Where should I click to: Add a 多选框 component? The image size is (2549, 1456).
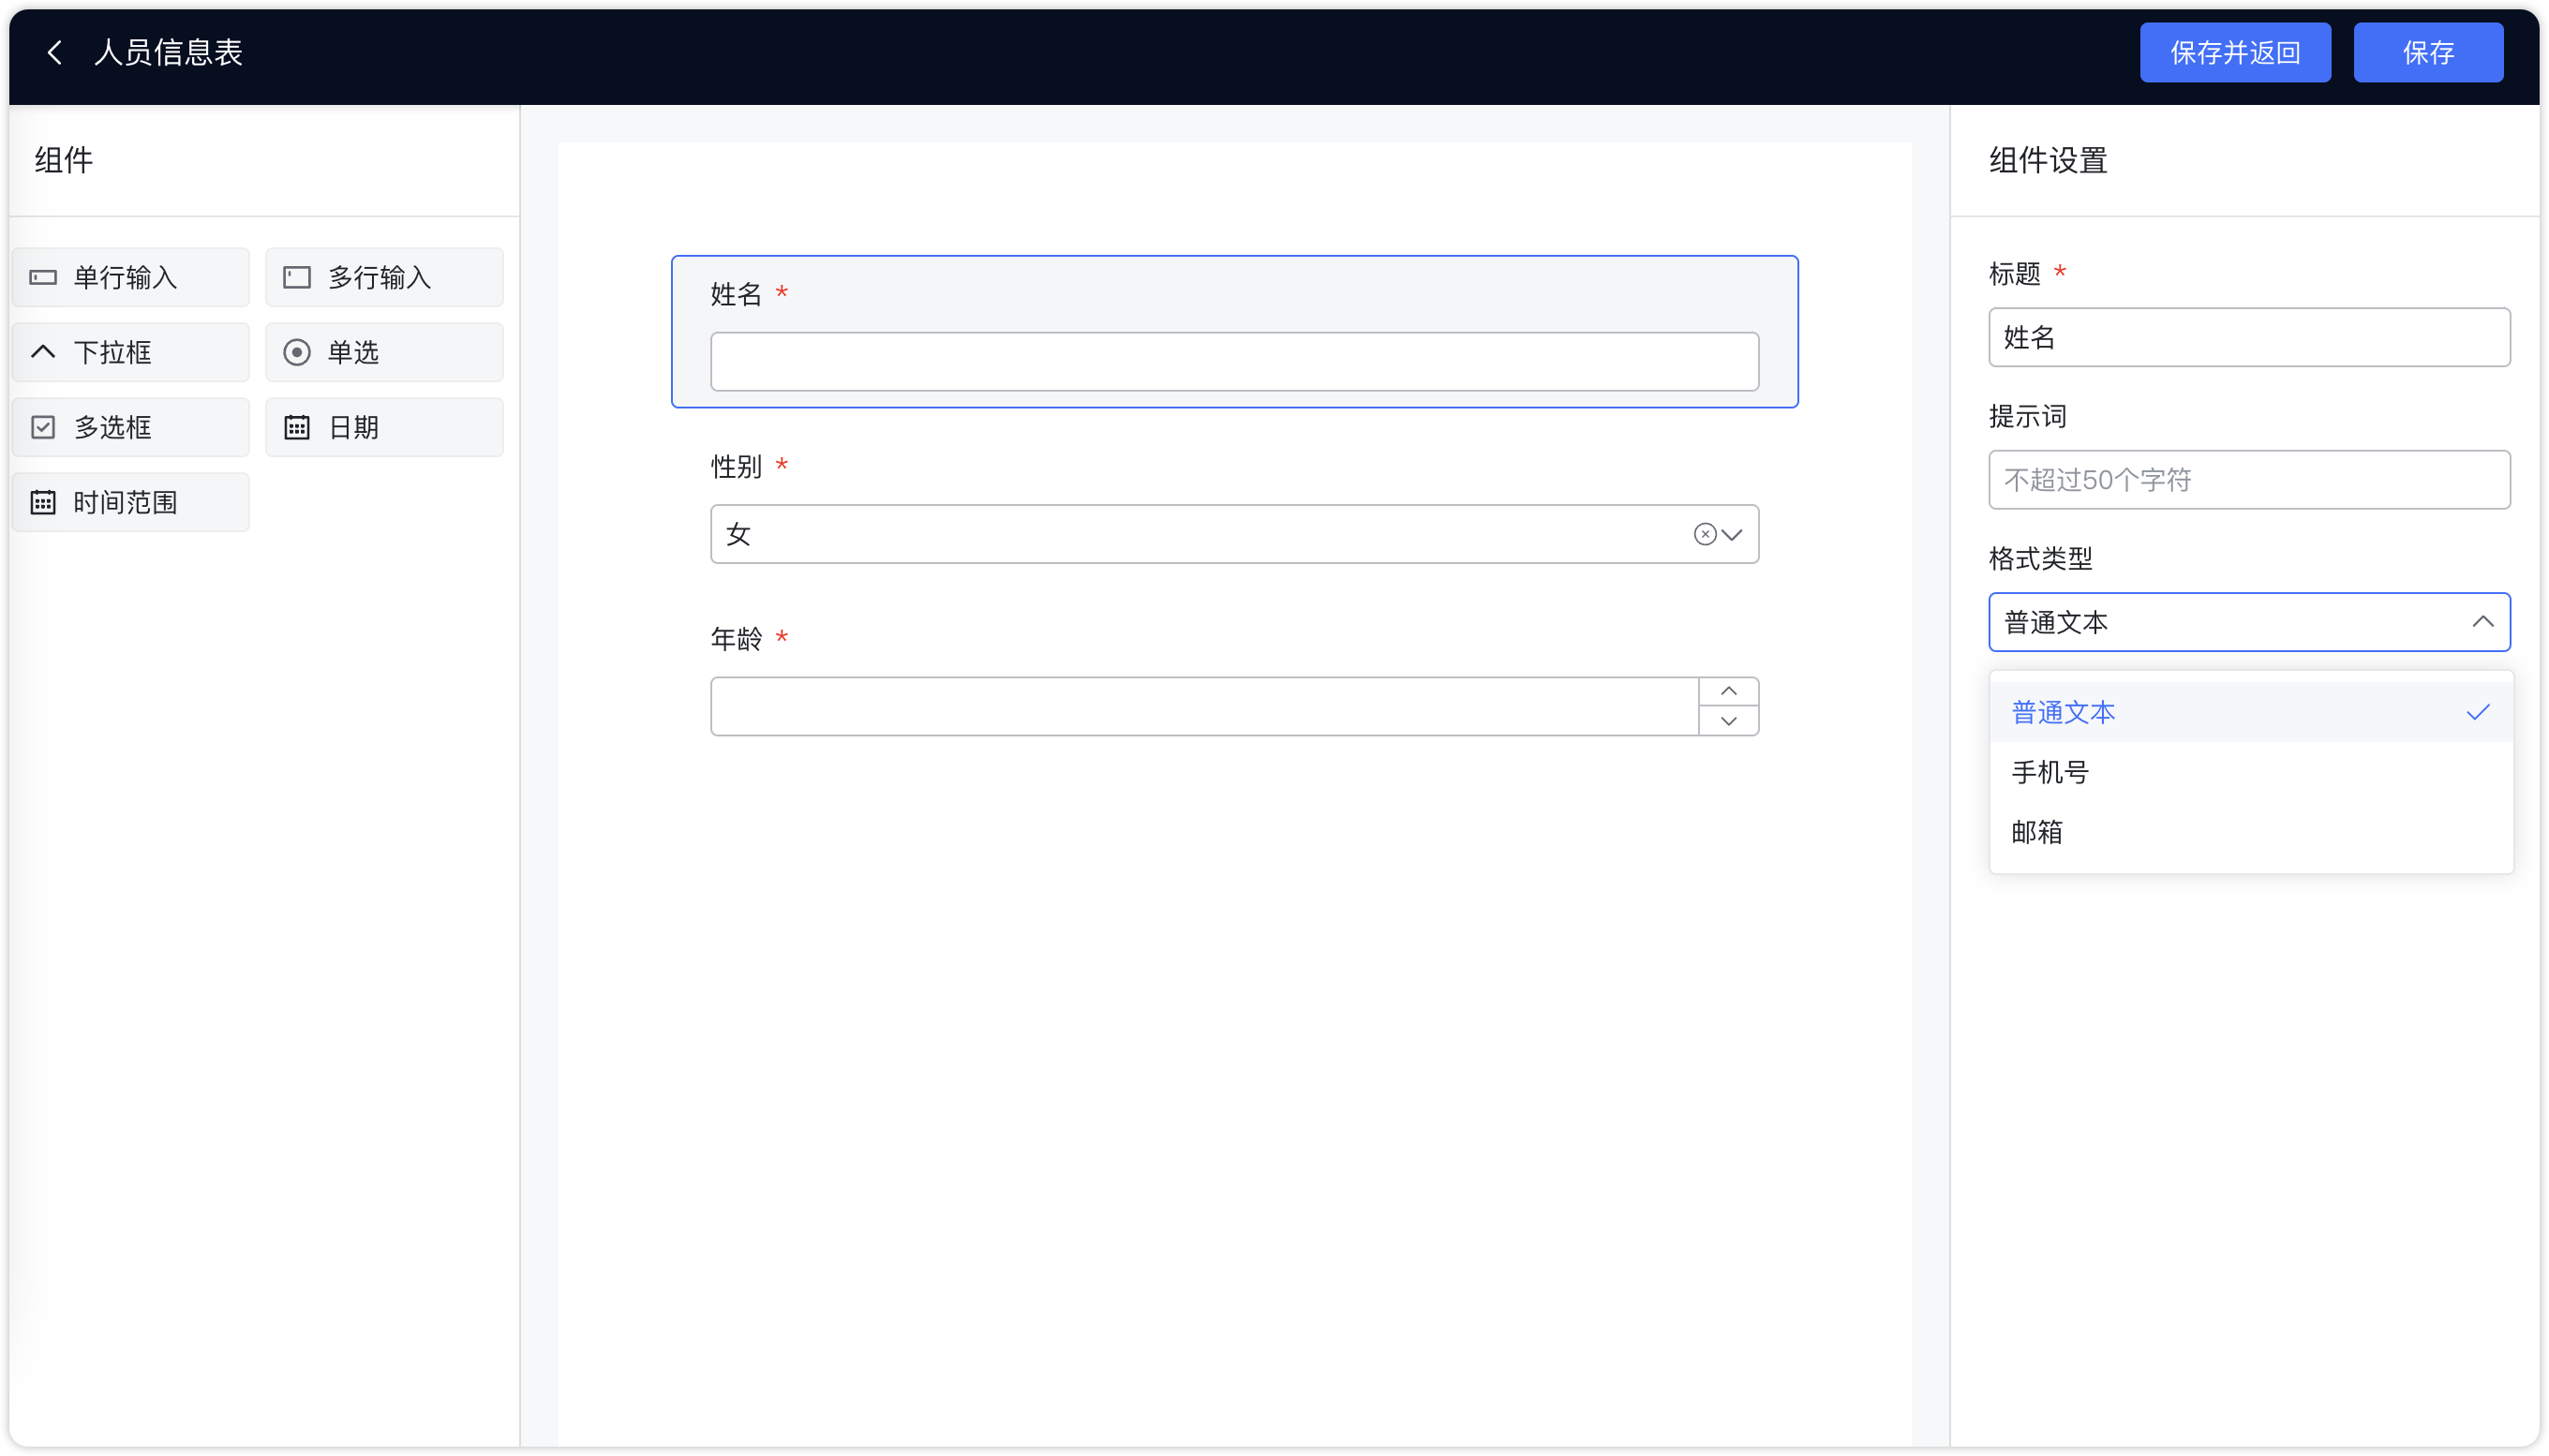[131, 427]
